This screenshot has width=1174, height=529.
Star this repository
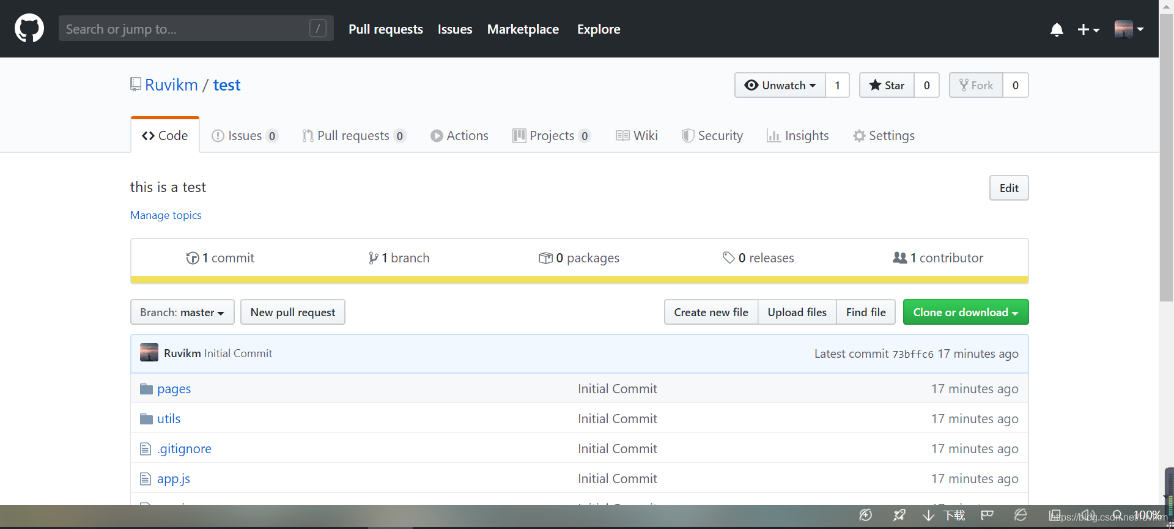[887, 85]
